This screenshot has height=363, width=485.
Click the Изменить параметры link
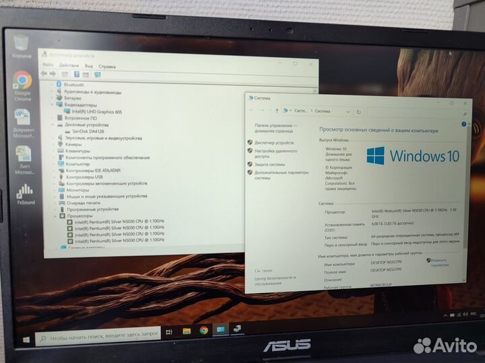point(439,263)
